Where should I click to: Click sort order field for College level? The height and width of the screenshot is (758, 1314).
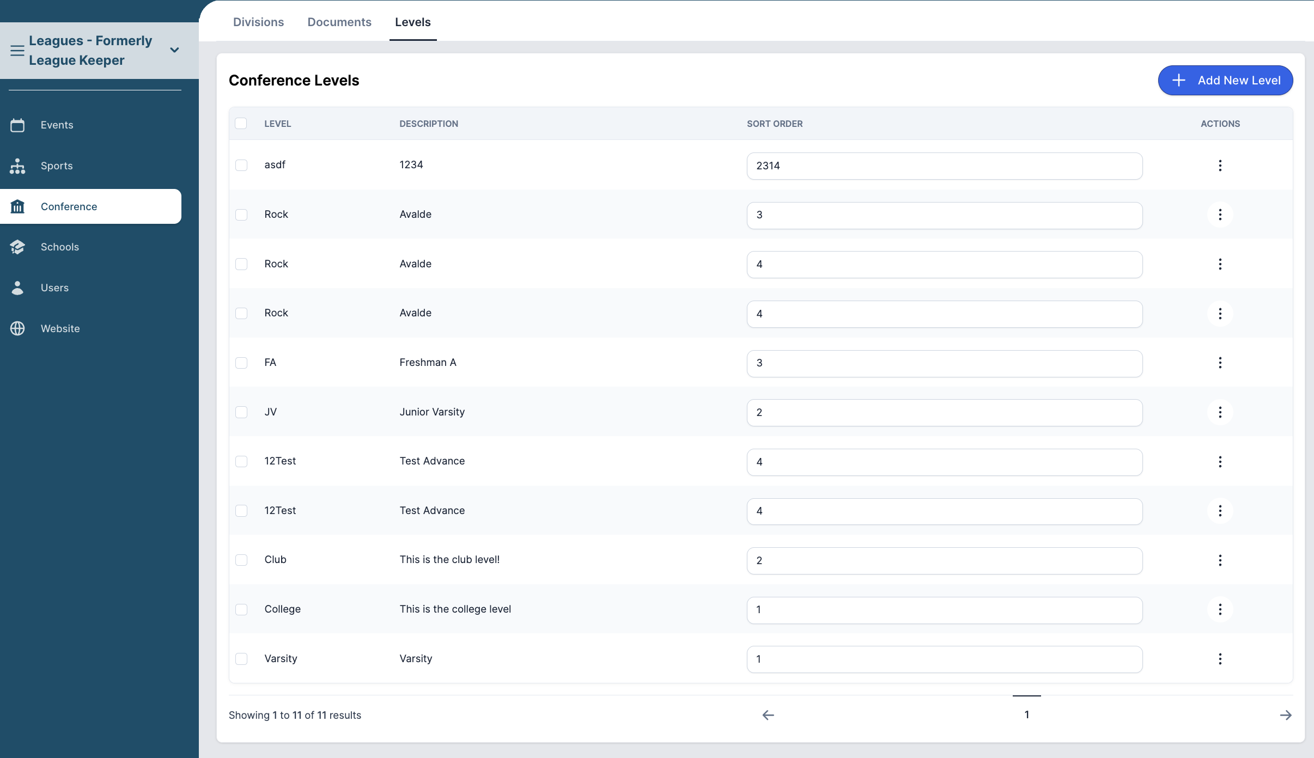pos(945,610)
